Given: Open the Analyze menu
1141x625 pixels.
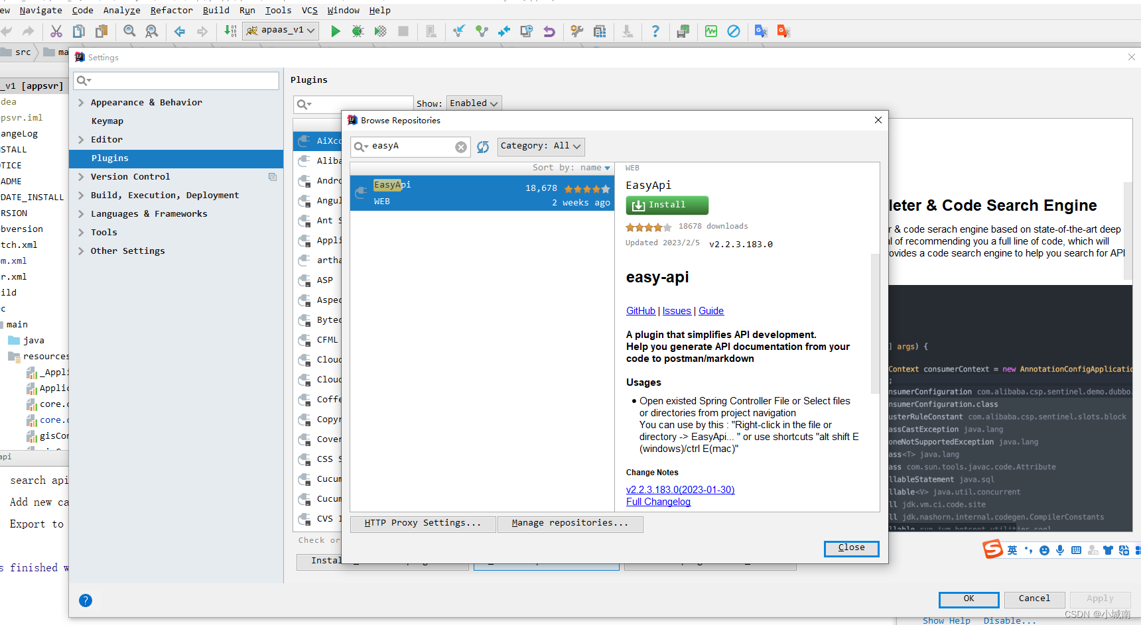Looking at the screenshot, I should (122, 10).
